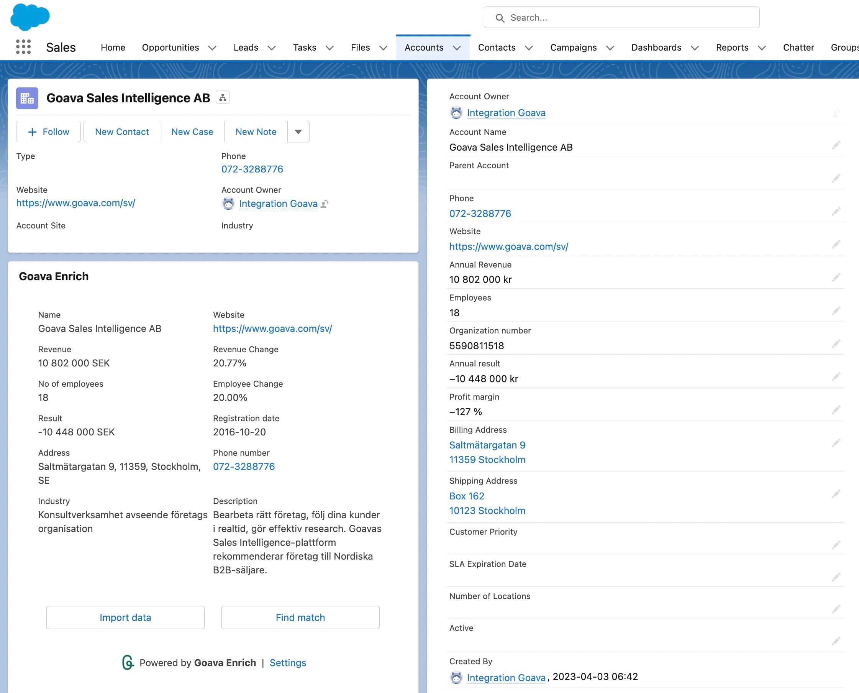Expand Tasks tab dropdown chevron
The width and height of the screenshot is (859, 693).
(x=330, y=48)
